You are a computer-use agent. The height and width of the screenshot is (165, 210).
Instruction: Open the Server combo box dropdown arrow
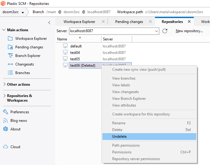click(x=156, y=31)
